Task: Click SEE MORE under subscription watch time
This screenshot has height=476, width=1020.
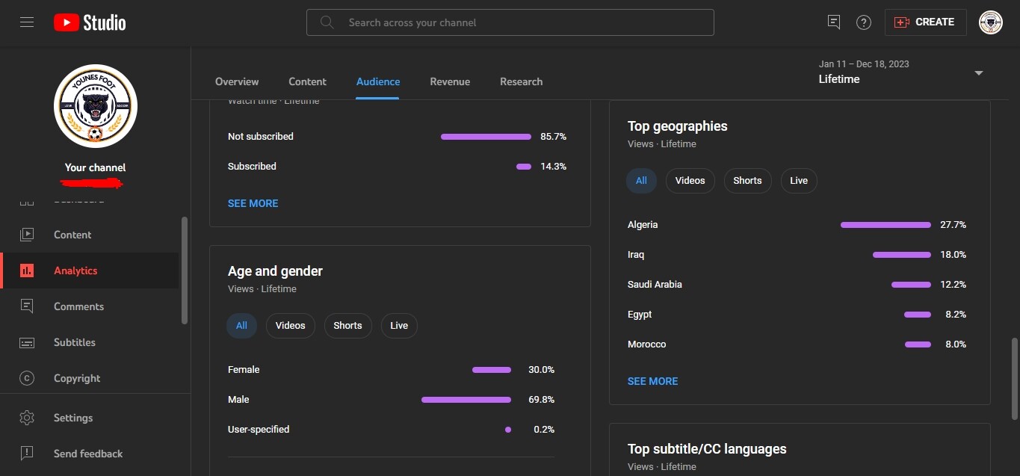Action: (x=253, y=203)
